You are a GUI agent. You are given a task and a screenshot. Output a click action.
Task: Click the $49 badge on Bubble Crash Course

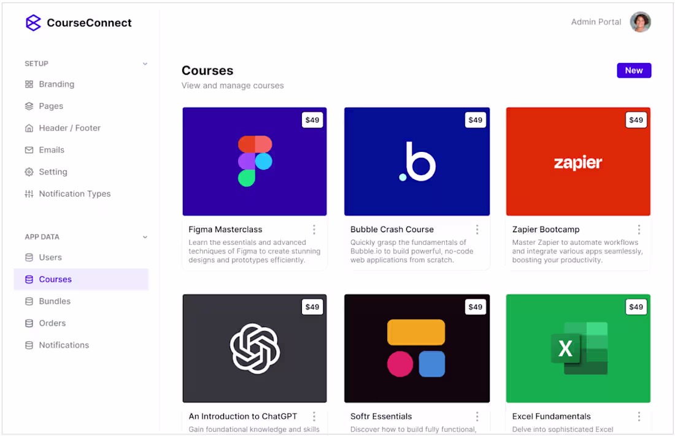(x=475, y=120)
